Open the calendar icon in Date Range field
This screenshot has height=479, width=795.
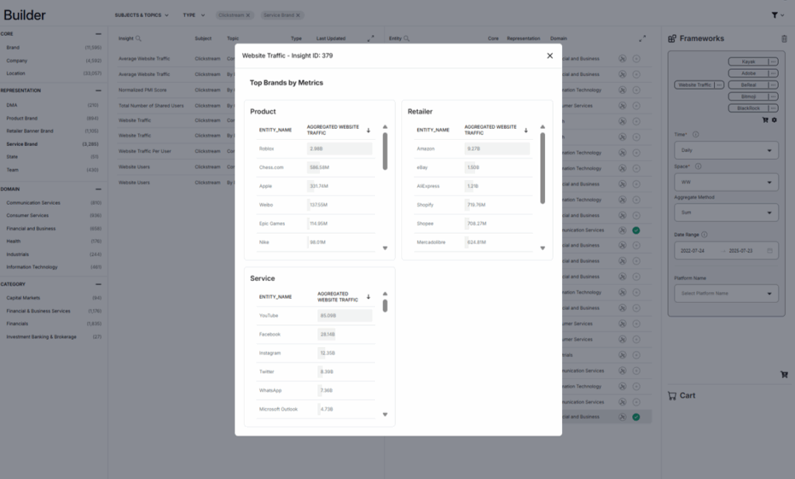(769, 251)
